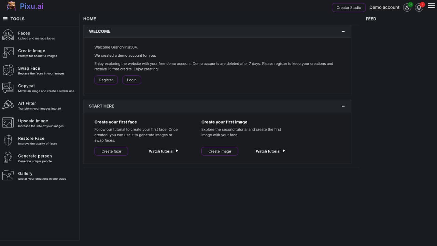Collapse the Welcome panel
Viewport: 437px width, 246px height.
click(343, 31)
